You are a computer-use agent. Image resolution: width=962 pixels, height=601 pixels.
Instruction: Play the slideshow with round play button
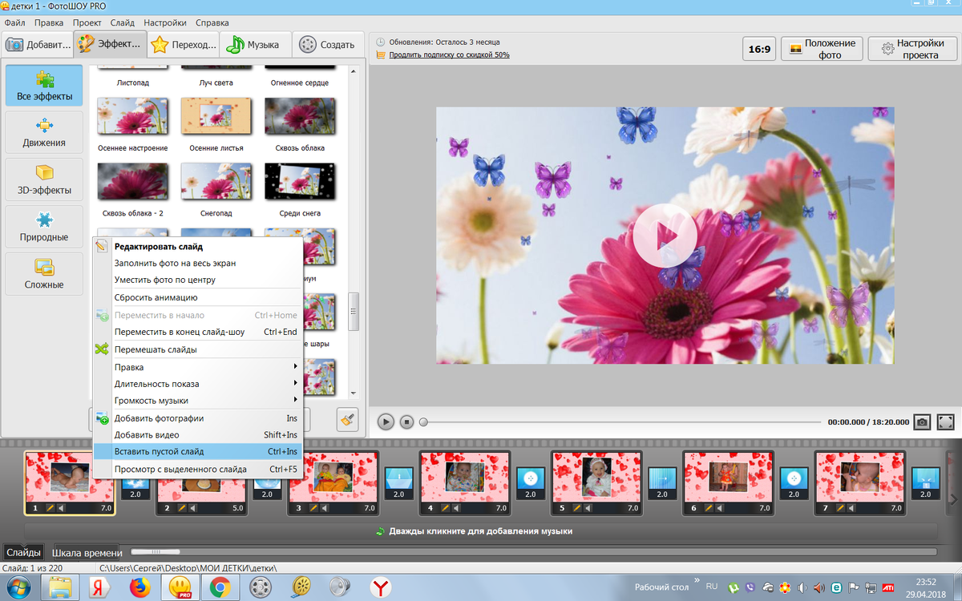tap(386, 422)
